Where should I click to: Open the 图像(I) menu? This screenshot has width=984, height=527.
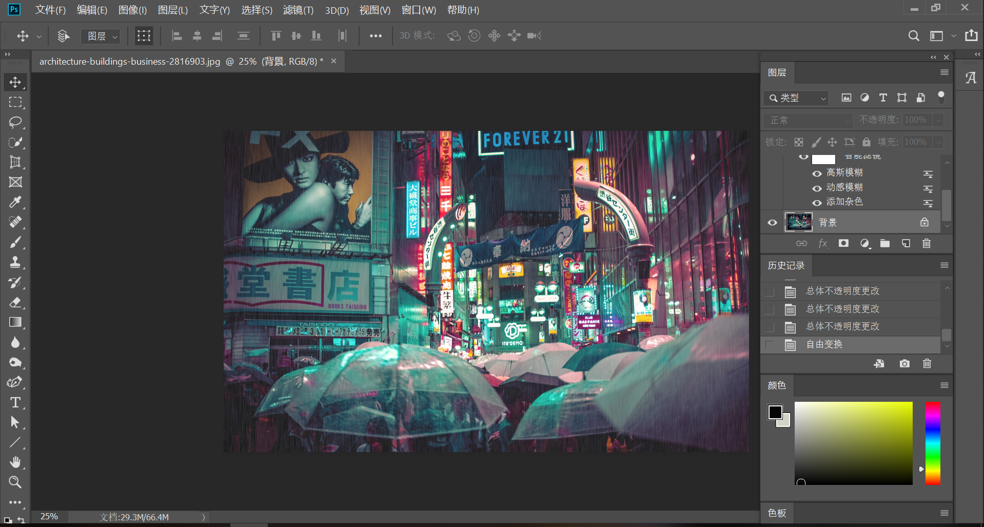(x=132, y=10)
